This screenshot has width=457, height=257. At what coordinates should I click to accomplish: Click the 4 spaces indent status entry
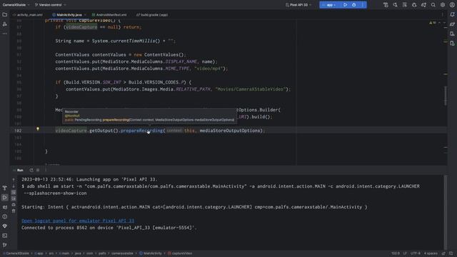[x=431, y=253]
